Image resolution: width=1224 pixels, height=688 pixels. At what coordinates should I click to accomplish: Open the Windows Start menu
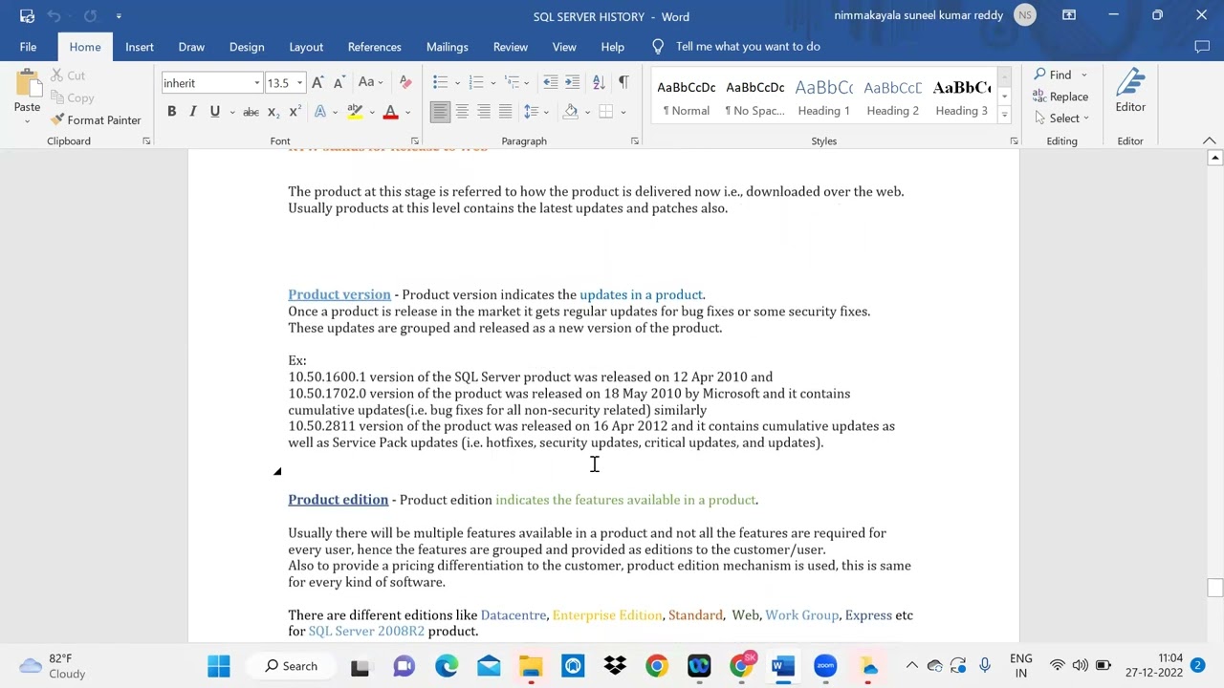pos(219,666)
